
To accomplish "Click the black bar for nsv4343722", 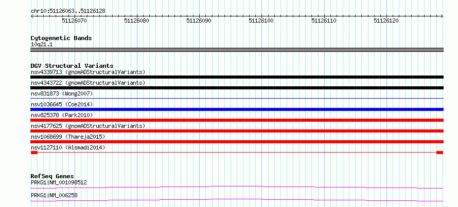I will [237, 88].
